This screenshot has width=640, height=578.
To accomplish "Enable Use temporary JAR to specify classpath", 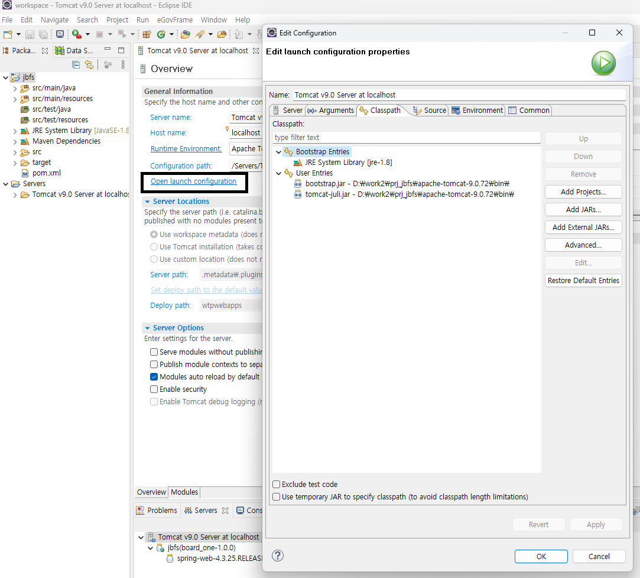I will [x=277, y=497].
